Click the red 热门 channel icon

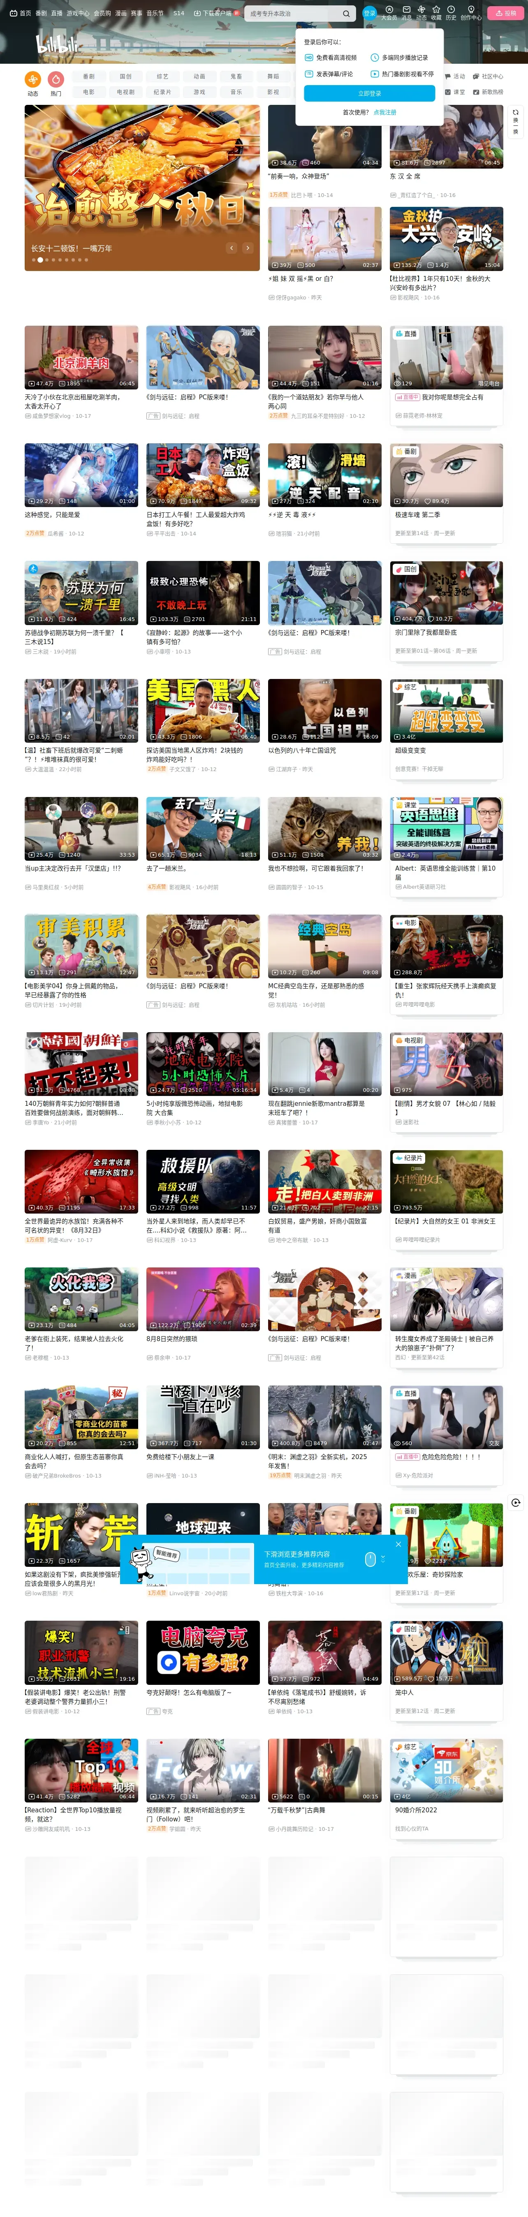coord(56,79)
